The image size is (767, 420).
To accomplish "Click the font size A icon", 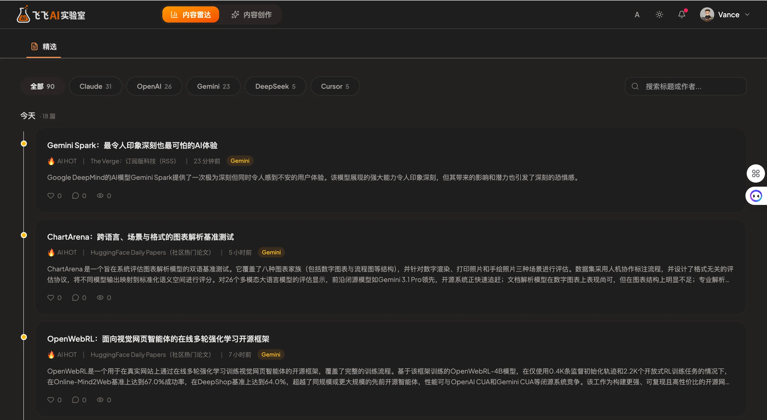I will 637,15.
